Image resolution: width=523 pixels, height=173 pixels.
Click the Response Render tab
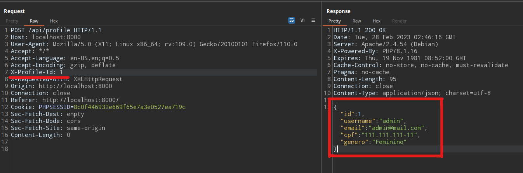coord(399,21)
